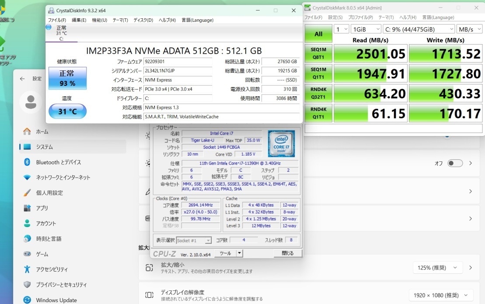Screen dimensions: 485x304
Task: Open the 表示選択 Socket #1 dropdown in CPU-Z
Action: pos(194,240)
